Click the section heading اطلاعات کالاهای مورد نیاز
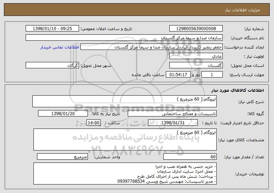 237,90
